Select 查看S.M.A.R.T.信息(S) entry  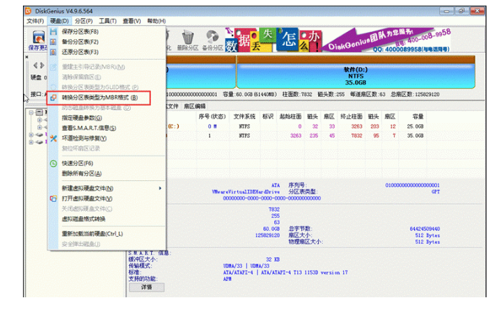click(89, 128)
